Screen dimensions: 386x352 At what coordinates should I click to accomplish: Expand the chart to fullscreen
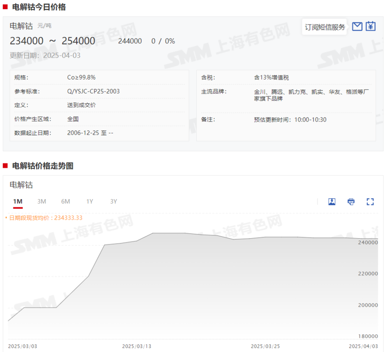pyautogui.click(x=371, y=202)
